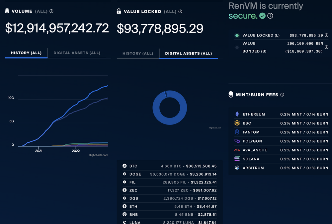Click the ZEC coin icon
Screen dimensions: 332x224
pos(124,190)
